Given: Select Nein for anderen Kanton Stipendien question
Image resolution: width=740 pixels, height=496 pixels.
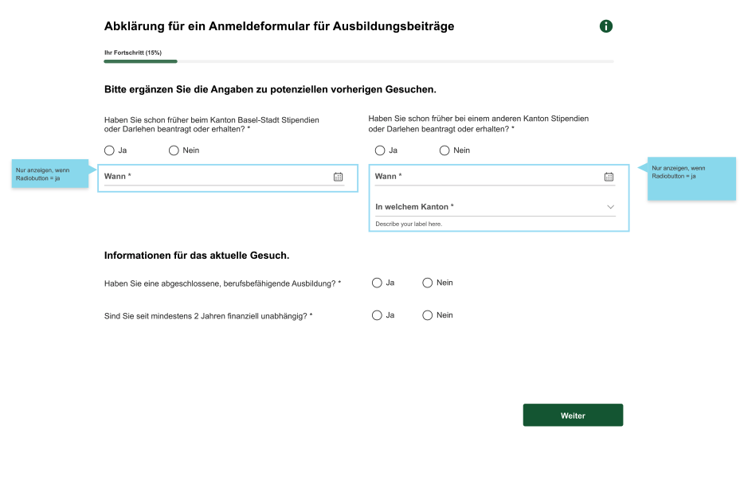Looking at the screenshot, I should [444, 150].
